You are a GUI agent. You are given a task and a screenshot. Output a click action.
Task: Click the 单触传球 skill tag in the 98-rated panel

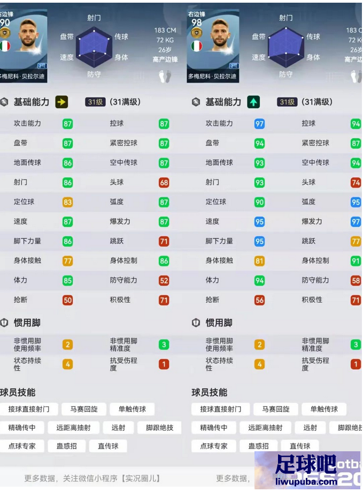324,409
